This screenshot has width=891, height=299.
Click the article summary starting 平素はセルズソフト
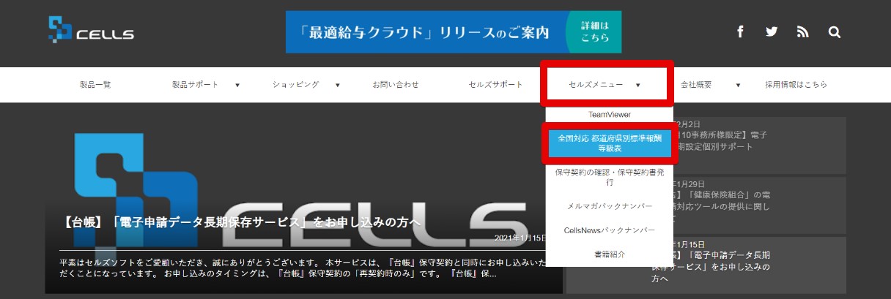coord(303,268)
